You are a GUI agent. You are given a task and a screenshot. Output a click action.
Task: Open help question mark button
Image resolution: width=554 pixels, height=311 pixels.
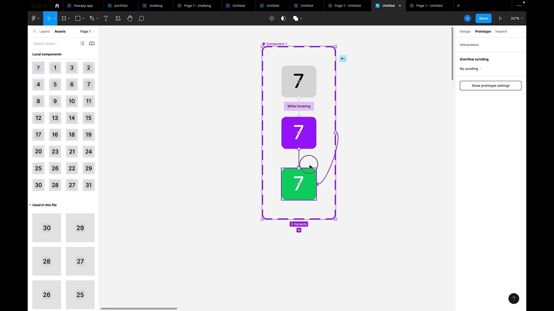coord(514,298)
